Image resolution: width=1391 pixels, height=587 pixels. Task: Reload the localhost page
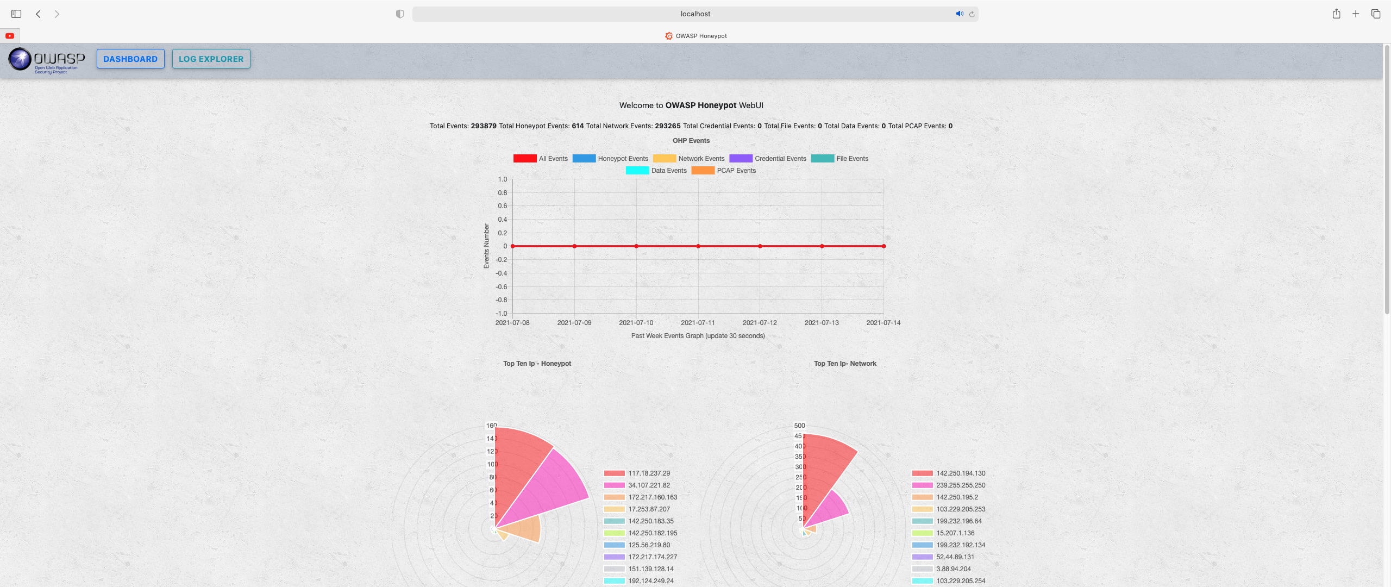tap(972, 14)
